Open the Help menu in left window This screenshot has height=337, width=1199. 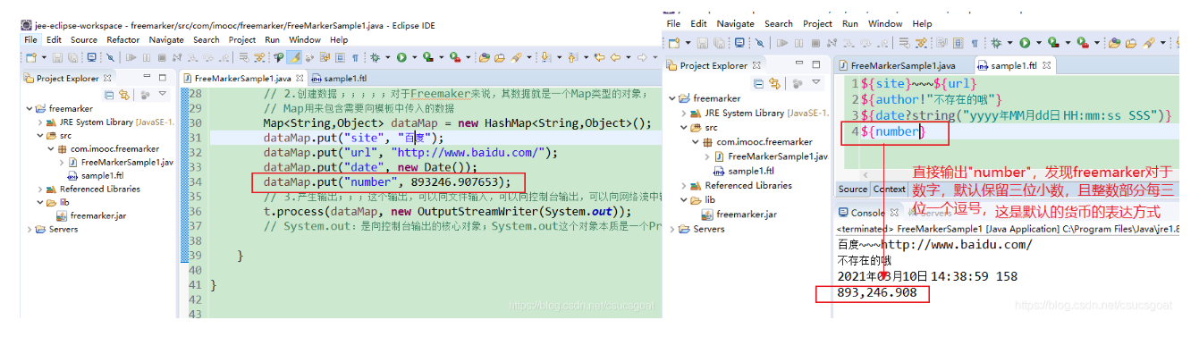pos(339,40)
